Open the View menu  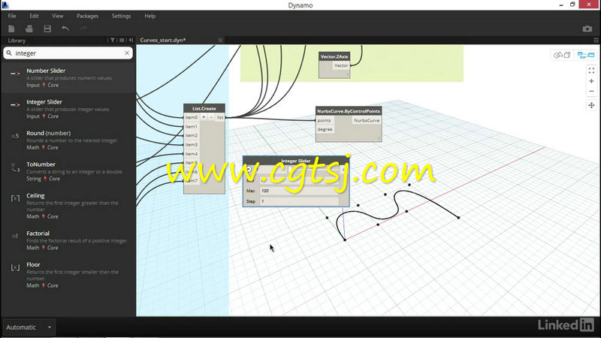(58, 16)
